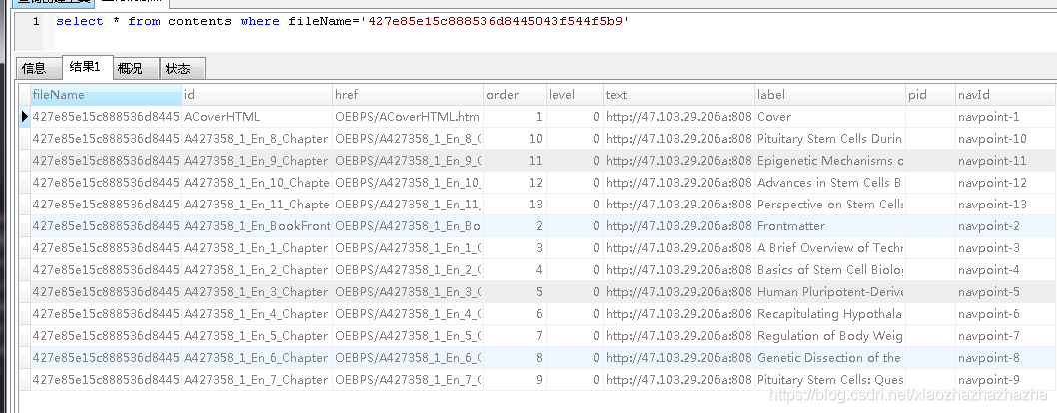
Task: Click the level column header
Action: [575, 95]
